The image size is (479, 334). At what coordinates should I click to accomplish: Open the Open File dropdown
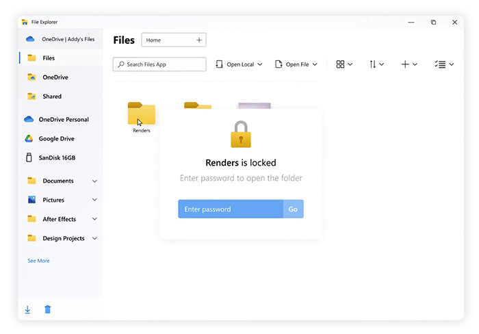click(x=296, y=64)
